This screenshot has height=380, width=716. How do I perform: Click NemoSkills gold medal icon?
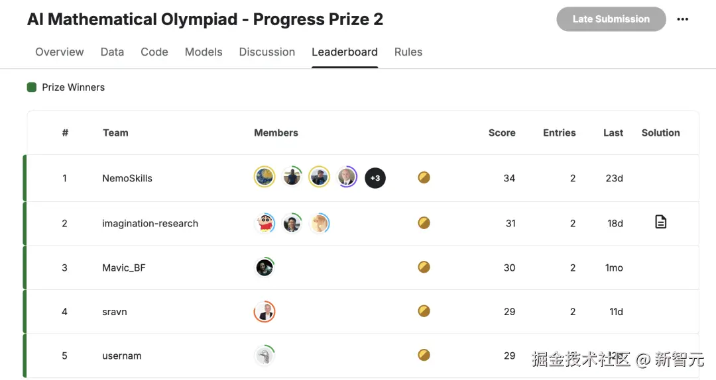(424, 177)
